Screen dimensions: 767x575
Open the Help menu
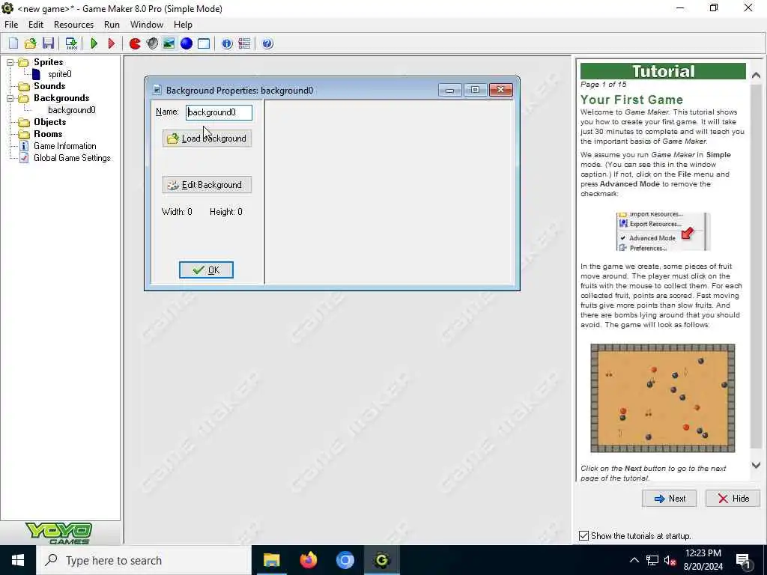(x=183, y=25)
